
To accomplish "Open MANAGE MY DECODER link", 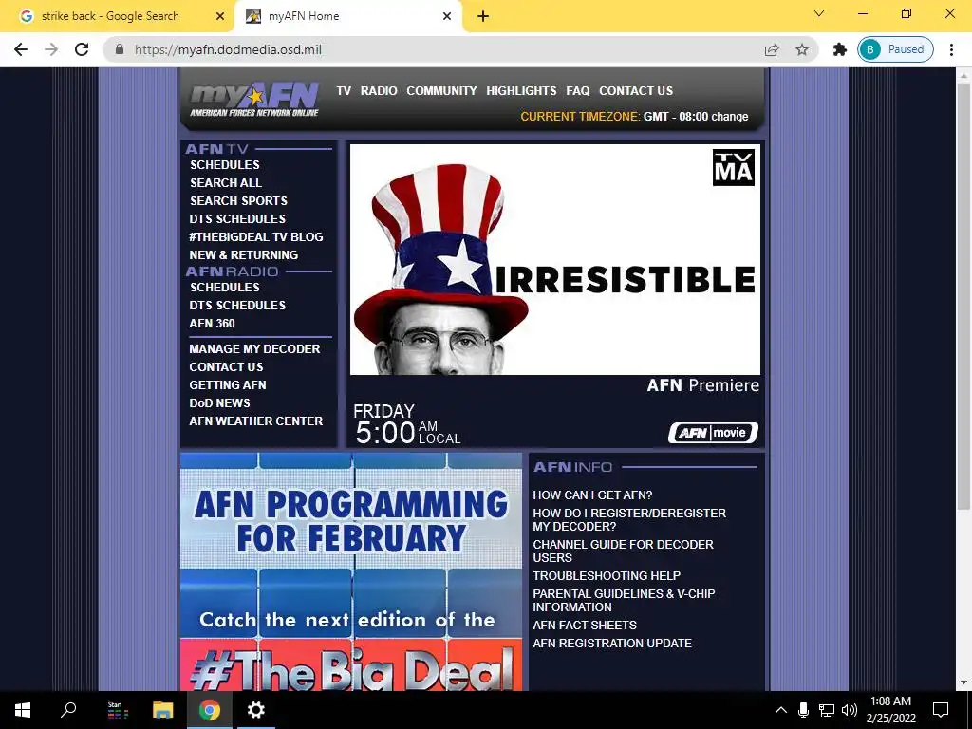I will coord(254,349).
